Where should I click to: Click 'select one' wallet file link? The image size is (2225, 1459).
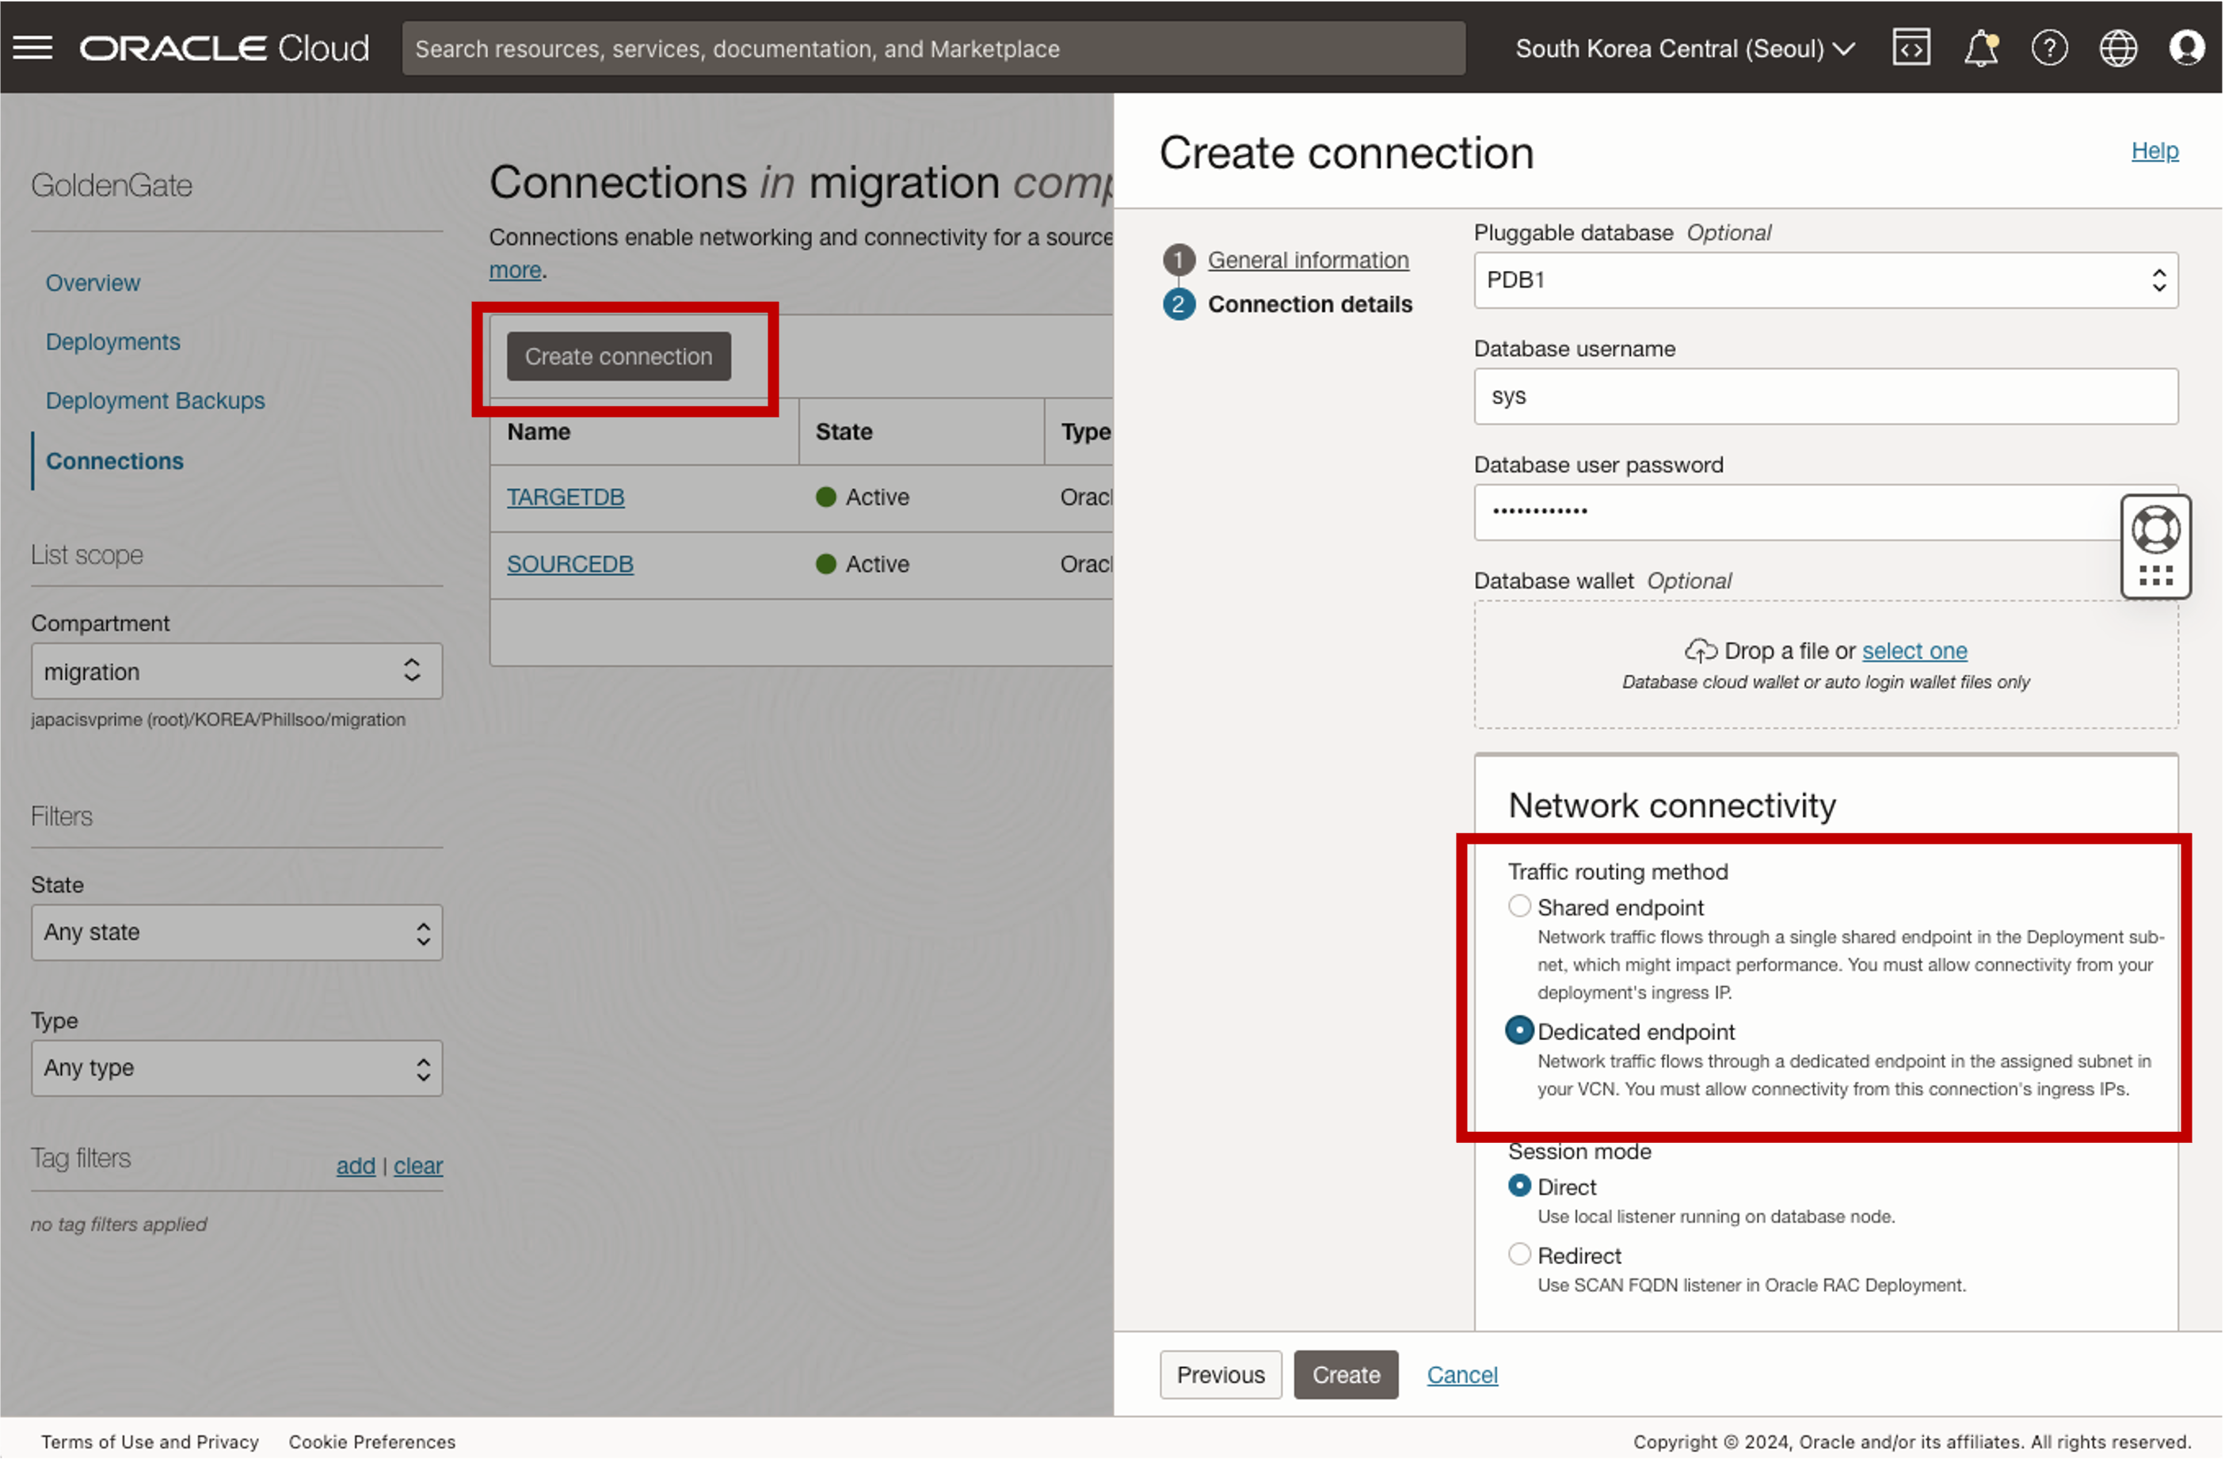1914,650
